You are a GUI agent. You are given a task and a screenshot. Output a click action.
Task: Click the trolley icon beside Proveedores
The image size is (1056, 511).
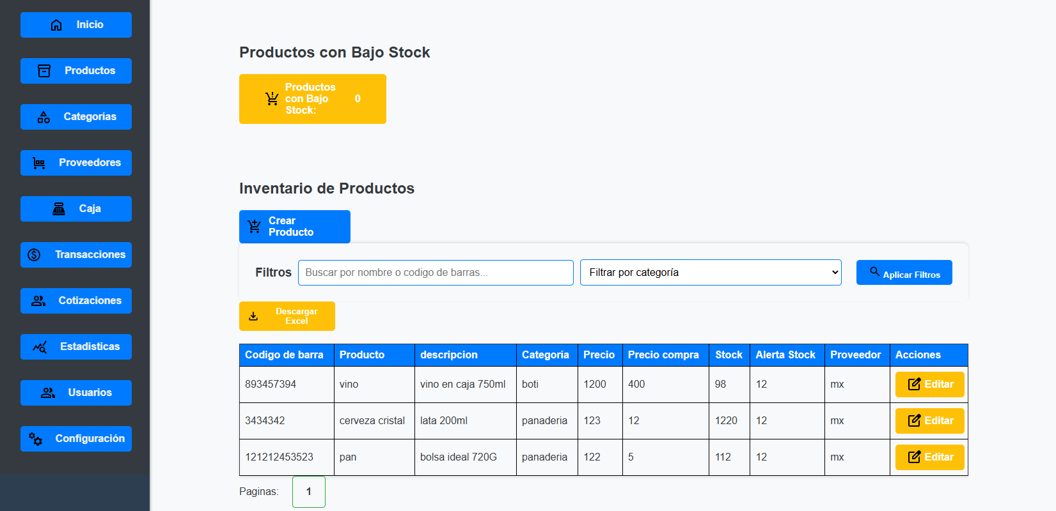tap(39, 163)
